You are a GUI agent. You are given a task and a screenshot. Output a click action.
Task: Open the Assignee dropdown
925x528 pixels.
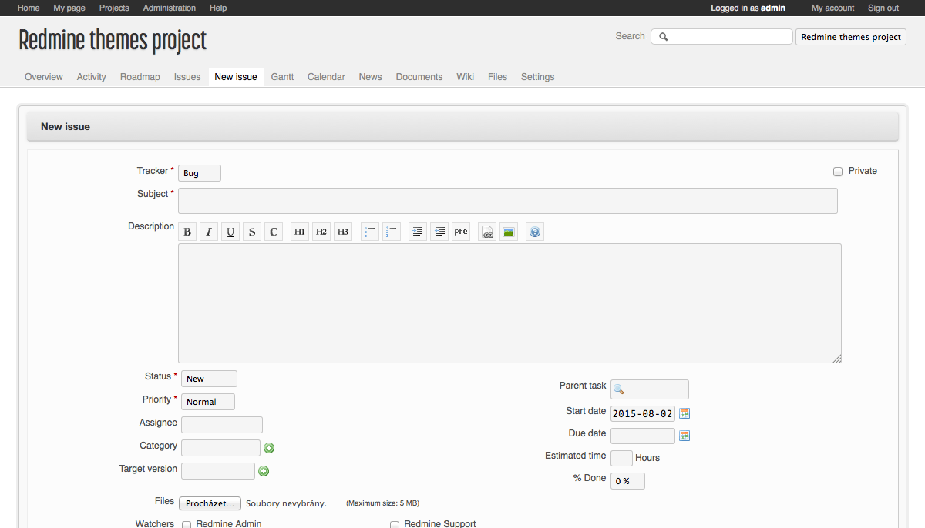tap(222, 425)
